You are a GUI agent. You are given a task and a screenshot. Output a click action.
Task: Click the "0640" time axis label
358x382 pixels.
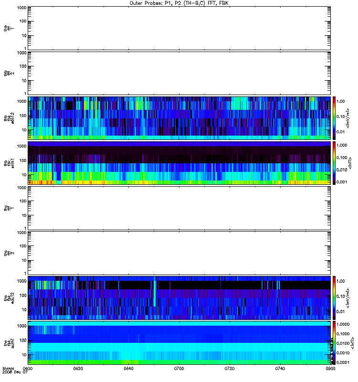point(128,368)
